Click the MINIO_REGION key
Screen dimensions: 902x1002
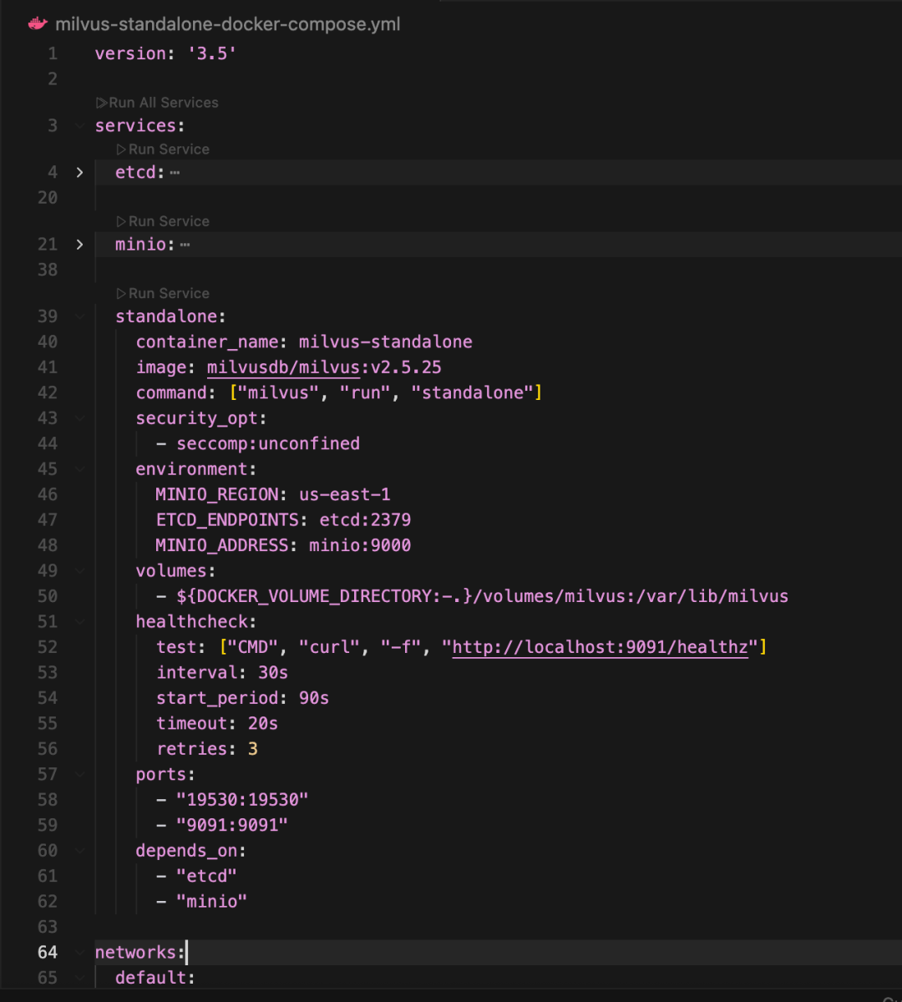217,494
